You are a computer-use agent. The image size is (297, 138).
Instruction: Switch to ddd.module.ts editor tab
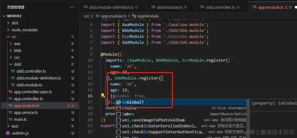coord(171,7)
